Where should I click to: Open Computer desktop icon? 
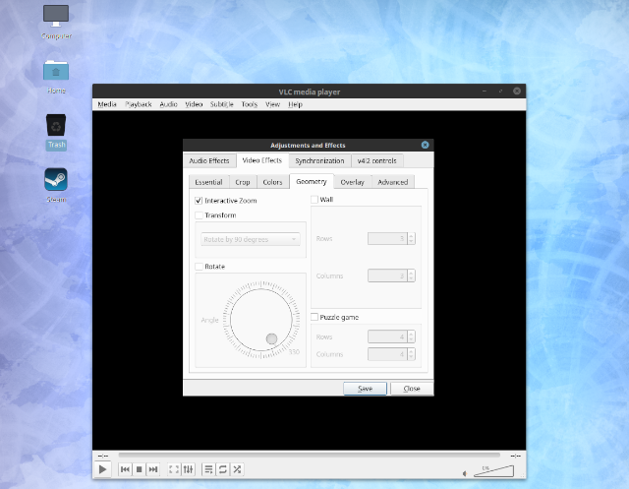(56, 22)
